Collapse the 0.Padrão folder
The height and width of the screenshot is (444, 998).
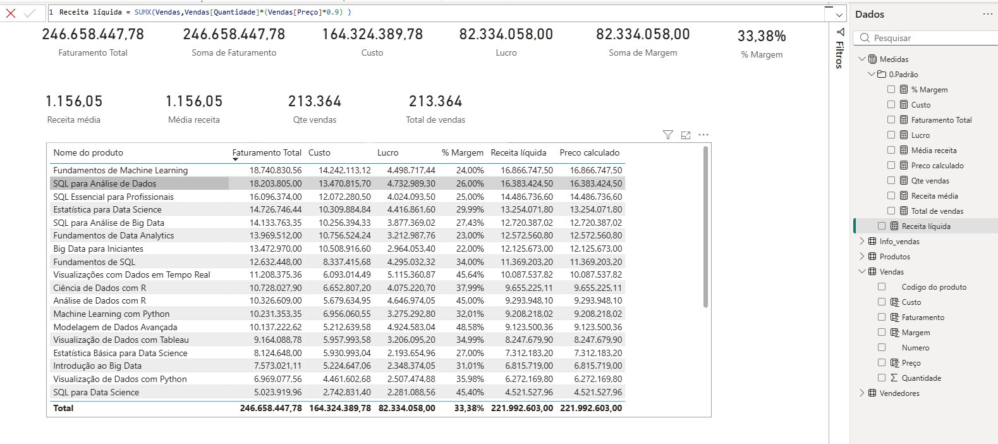pyautogui.click(x=872, y=74)
